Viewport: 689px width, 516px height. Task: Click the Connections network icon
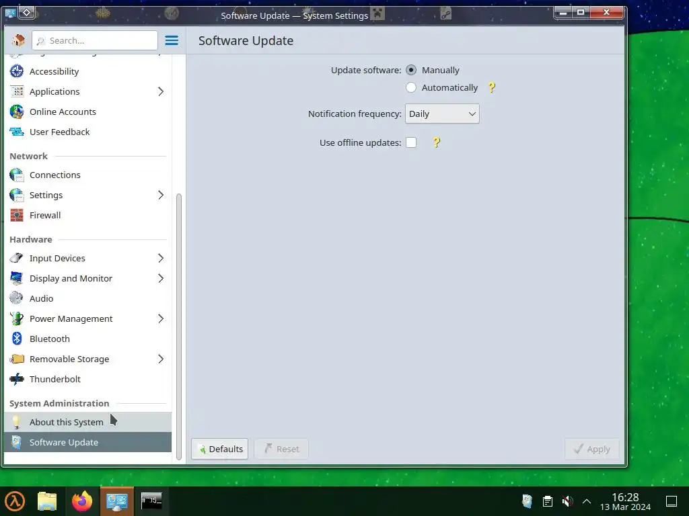pos(17,175)
